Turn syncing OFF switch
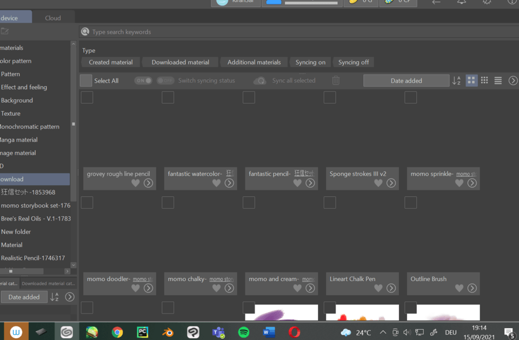This screenshot has height=340, width=519. tap(165, 81)
